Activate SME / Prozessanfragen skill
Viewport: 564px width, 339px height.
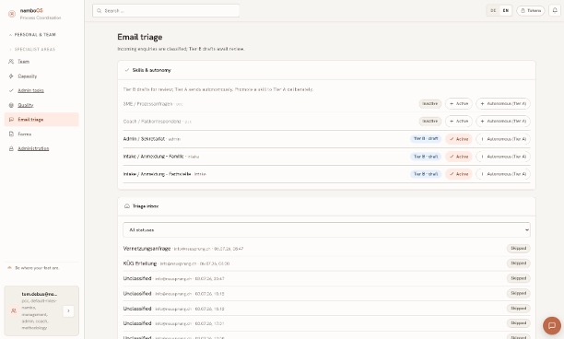tap(459, 103)
